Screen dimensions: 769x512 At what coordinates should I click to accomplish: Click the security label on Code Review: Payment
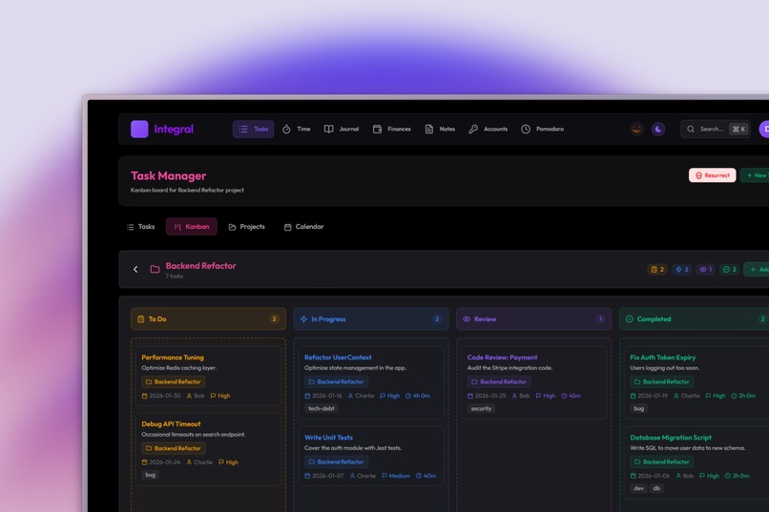[x=481, y=409]
